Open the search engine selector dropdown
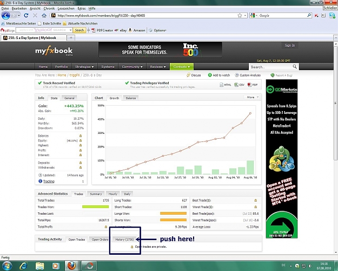 pos(256,16)
